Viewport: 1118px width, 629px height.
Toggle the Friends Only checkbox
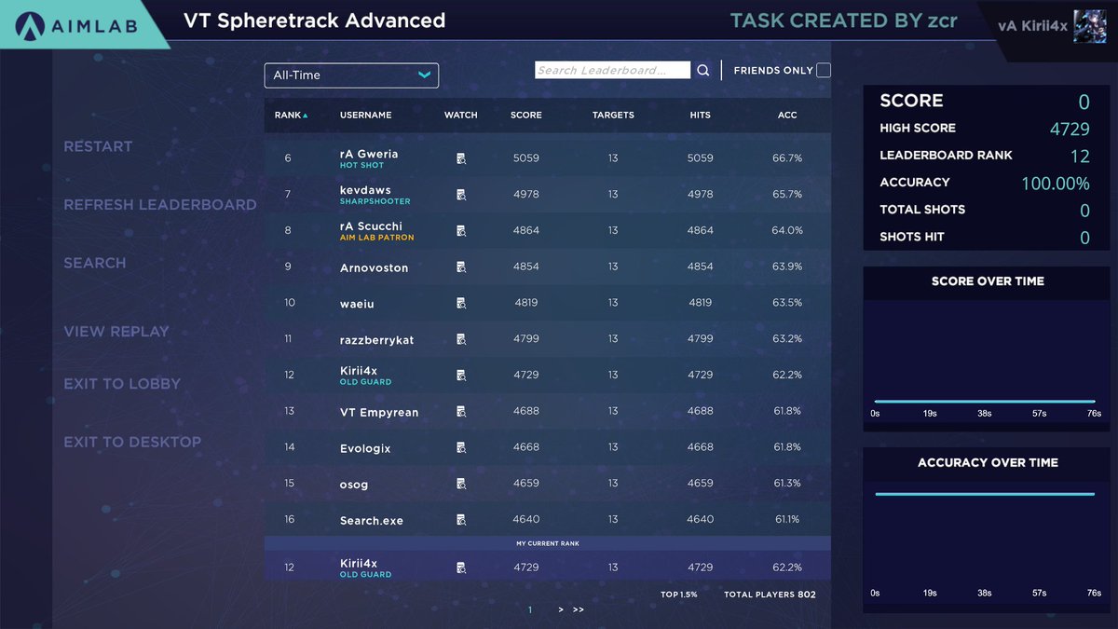[x=824, y=70]
